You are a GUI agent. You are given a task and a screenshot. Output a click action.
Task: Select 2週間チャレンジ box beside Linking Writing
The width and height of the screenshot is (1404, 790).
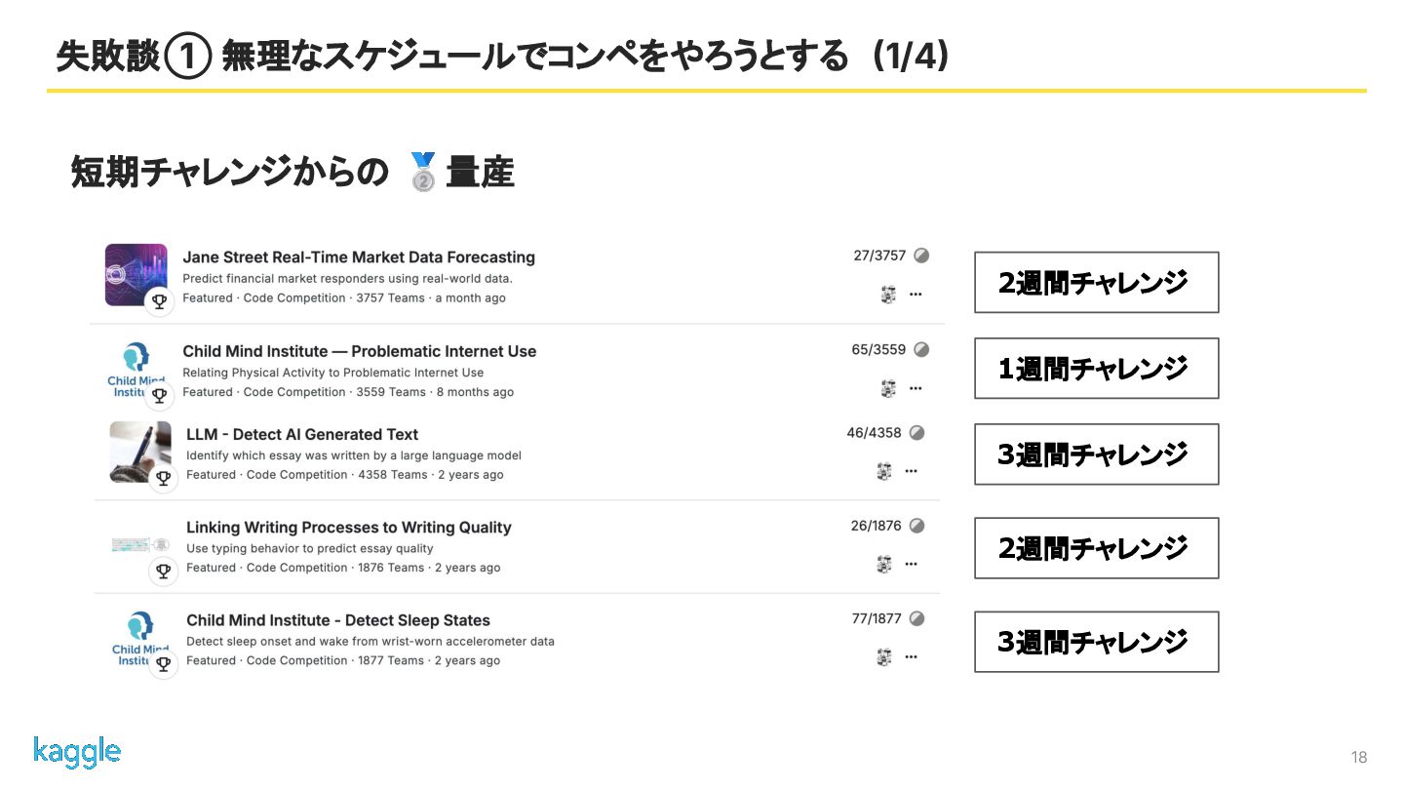pos(1097,548)
